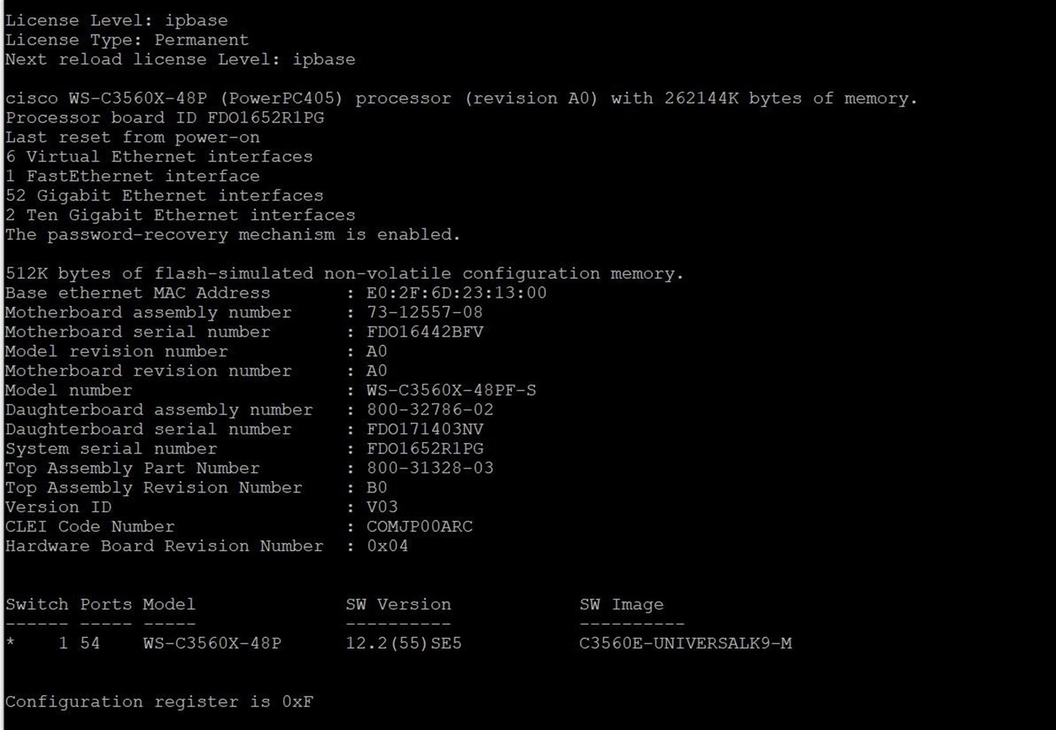The height and width of the screenshot is (730, 1056).
Task: Click the 'Motherboard revision number' label
Action: pos(148,371)
